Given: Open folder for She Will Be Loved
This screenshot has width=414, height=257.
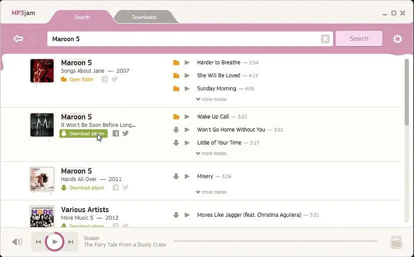Looking at the screenshot, I should 176,75.
